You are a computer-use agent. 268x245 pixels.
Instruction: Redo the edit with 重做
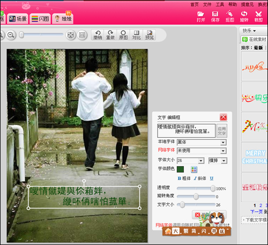pyautogui.click(x=110, y=35)
